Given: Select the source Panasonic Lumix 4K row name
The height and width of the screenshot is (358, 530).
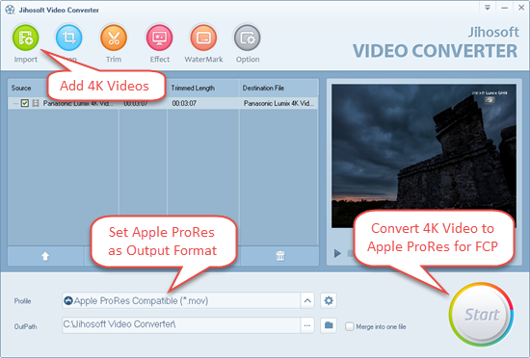Looking at the screenshot, I should (78, 103).
